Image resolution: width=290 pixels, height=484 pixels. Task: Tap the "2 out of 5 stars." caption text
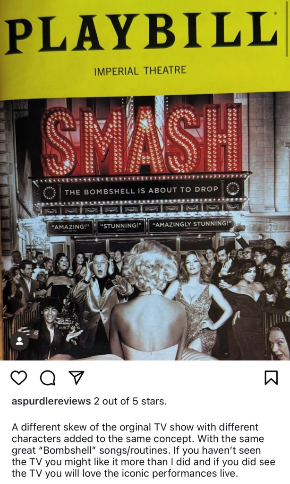pos(130,401)
